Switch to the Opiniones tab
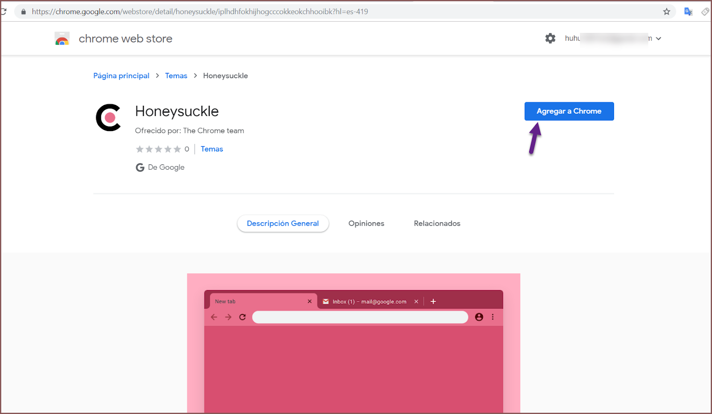Viewport: 712px width, 414px height. [x=366, y=223]
